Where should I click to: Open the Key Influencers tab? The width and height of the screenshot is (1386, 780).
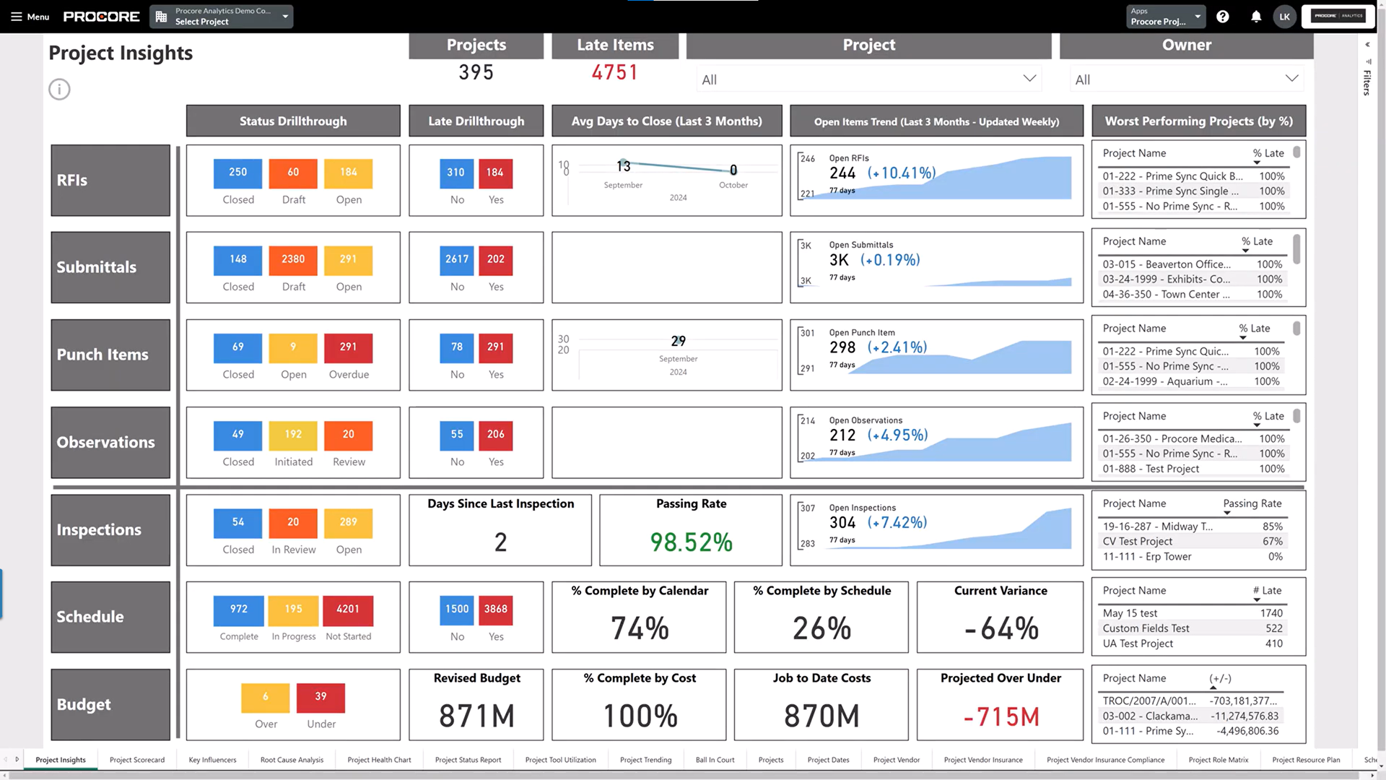212,760
